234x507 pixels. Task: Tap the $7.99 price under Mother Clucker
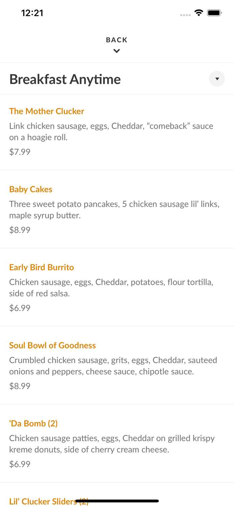pos(20,152)
